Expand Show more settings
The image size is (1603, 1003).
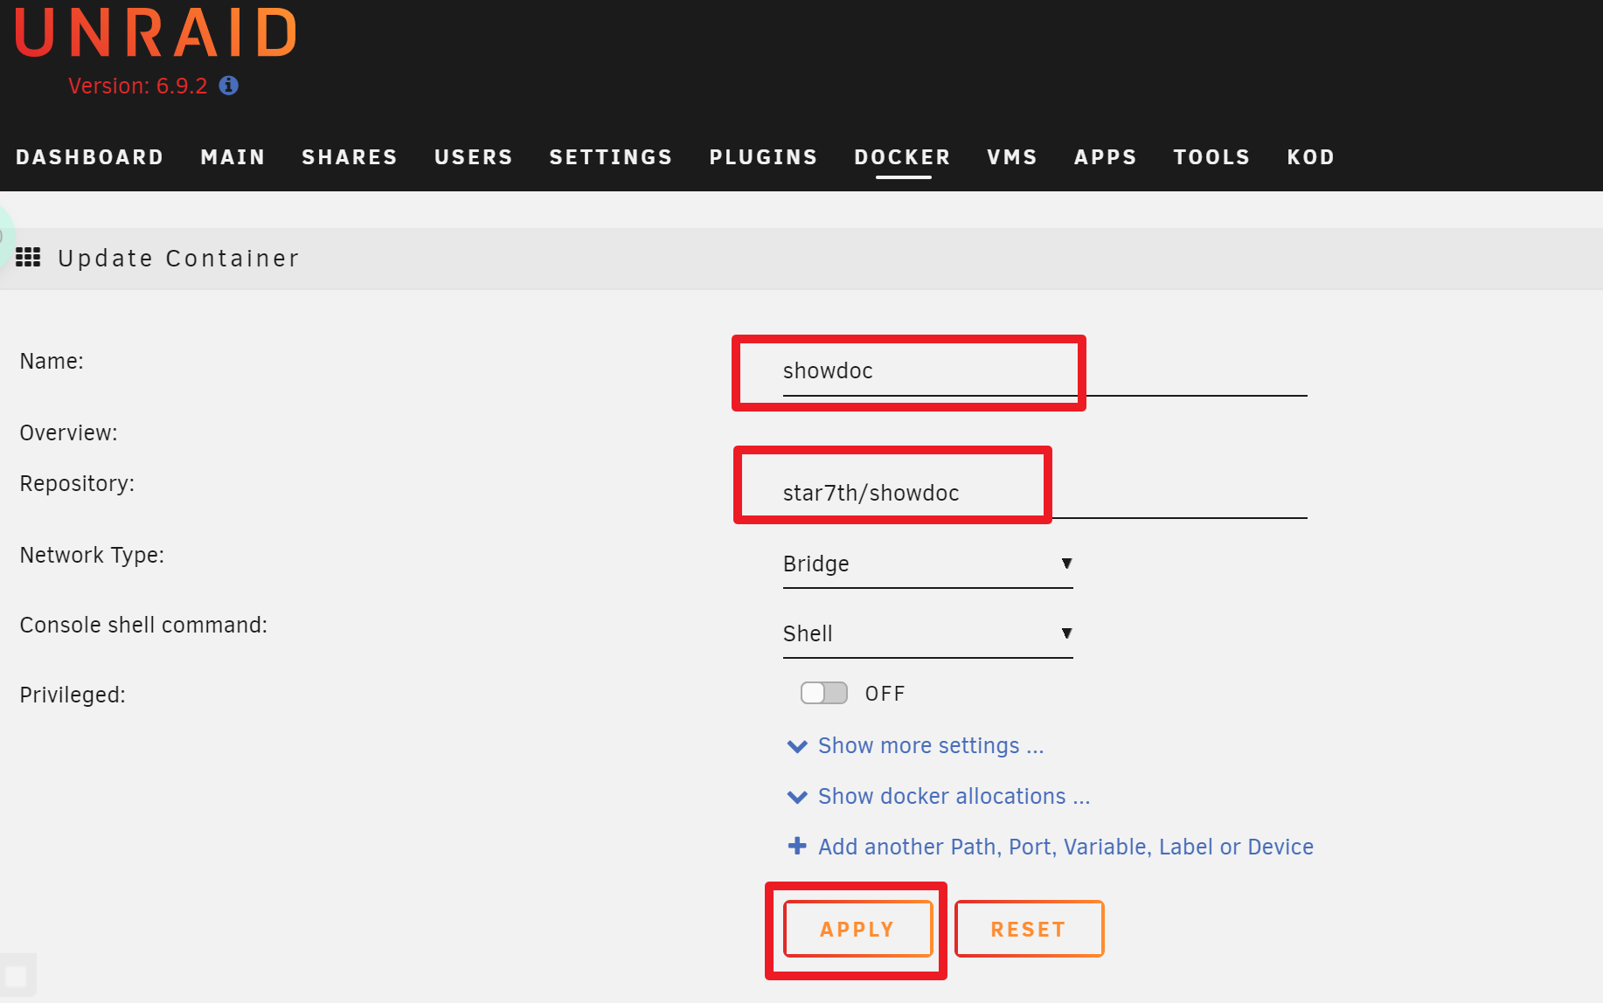[931, 745]
